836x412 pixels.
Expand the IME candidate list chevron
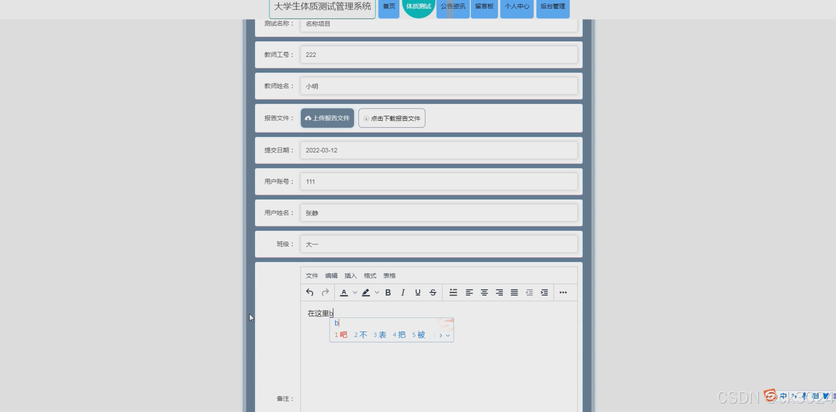pos(448,335)
